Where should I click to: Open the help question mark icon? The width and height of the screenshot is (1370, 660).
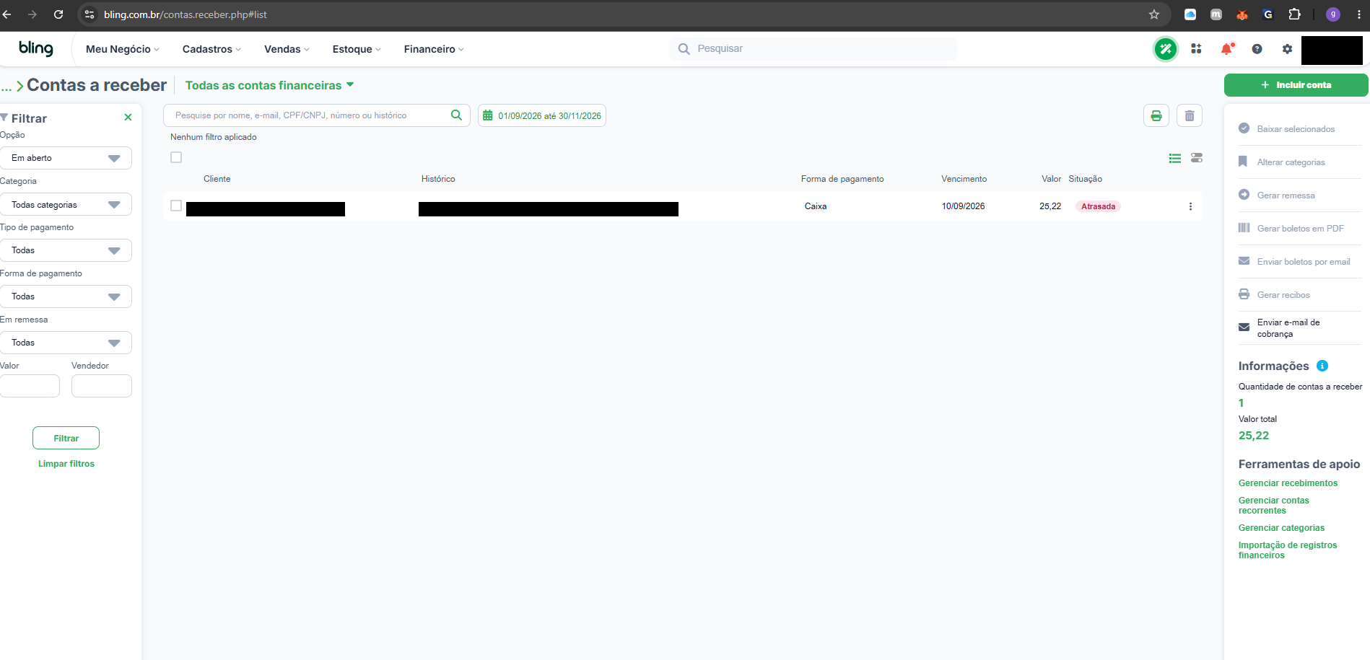[1257, 49]
